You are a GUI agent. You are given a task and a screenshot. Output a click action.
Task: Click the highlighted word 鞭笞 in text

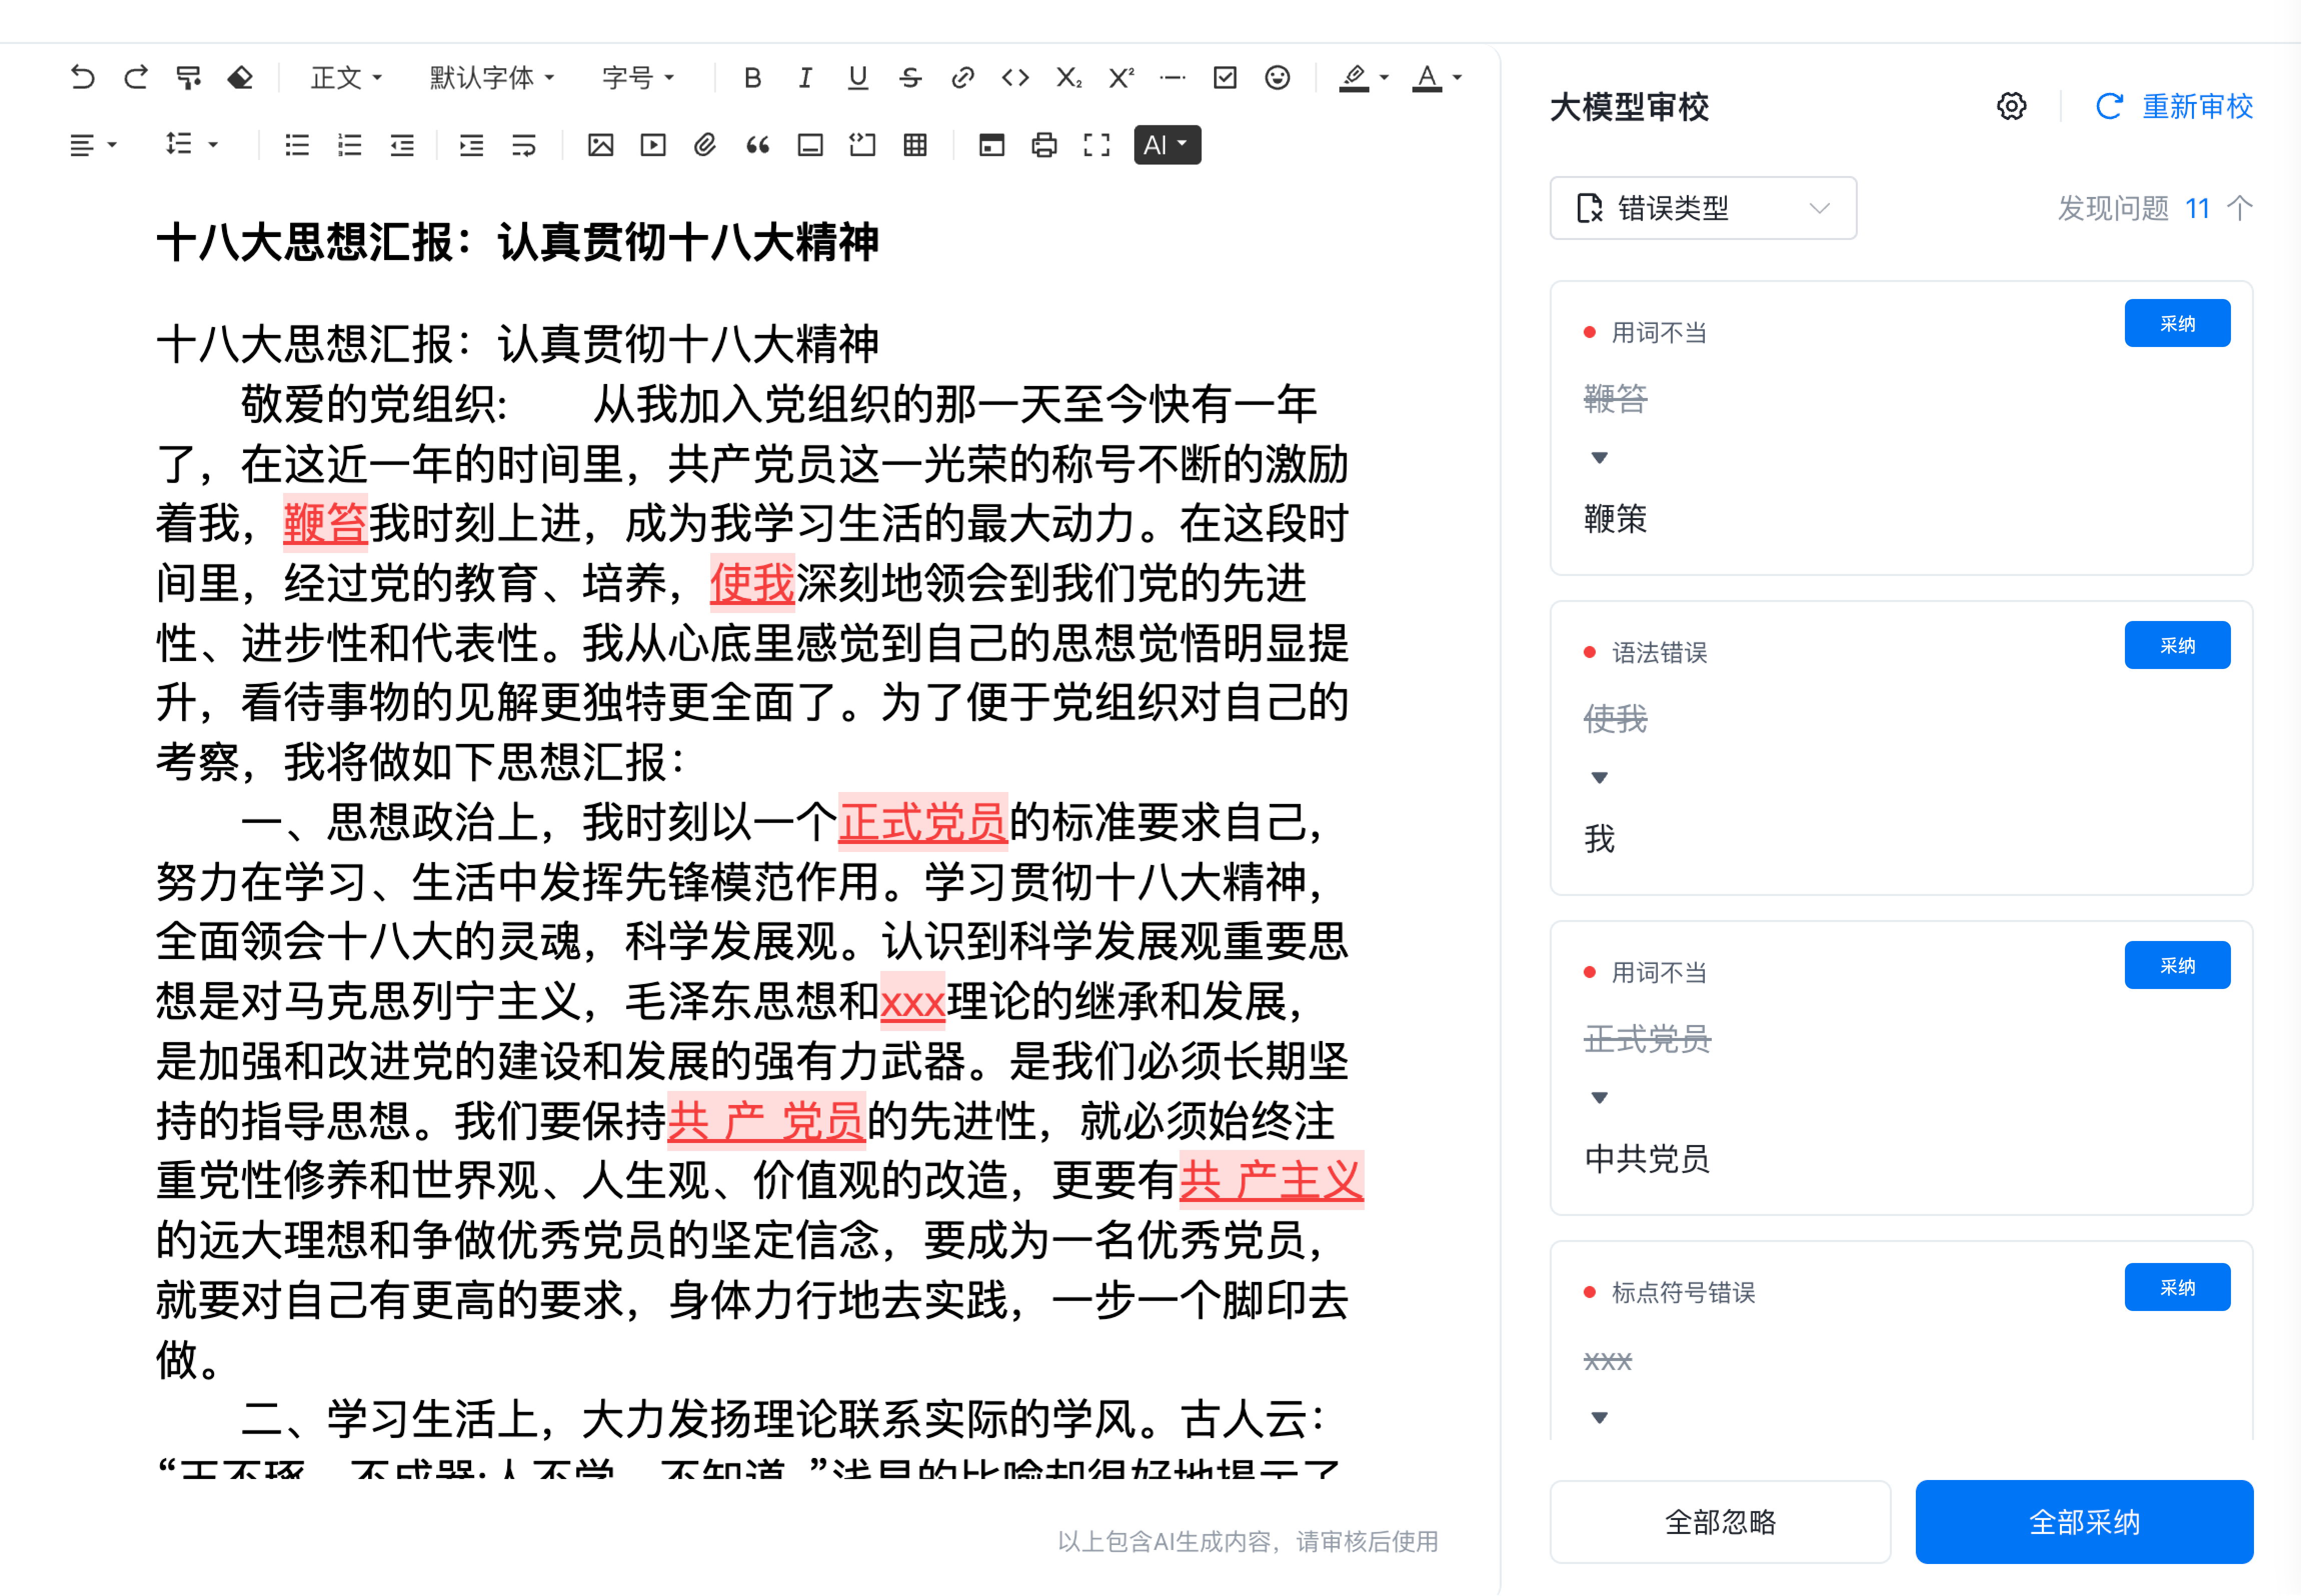pos(325,523)
